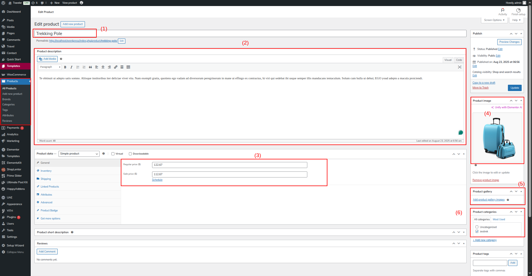Expand the Screen Options panel

(494, 20)
